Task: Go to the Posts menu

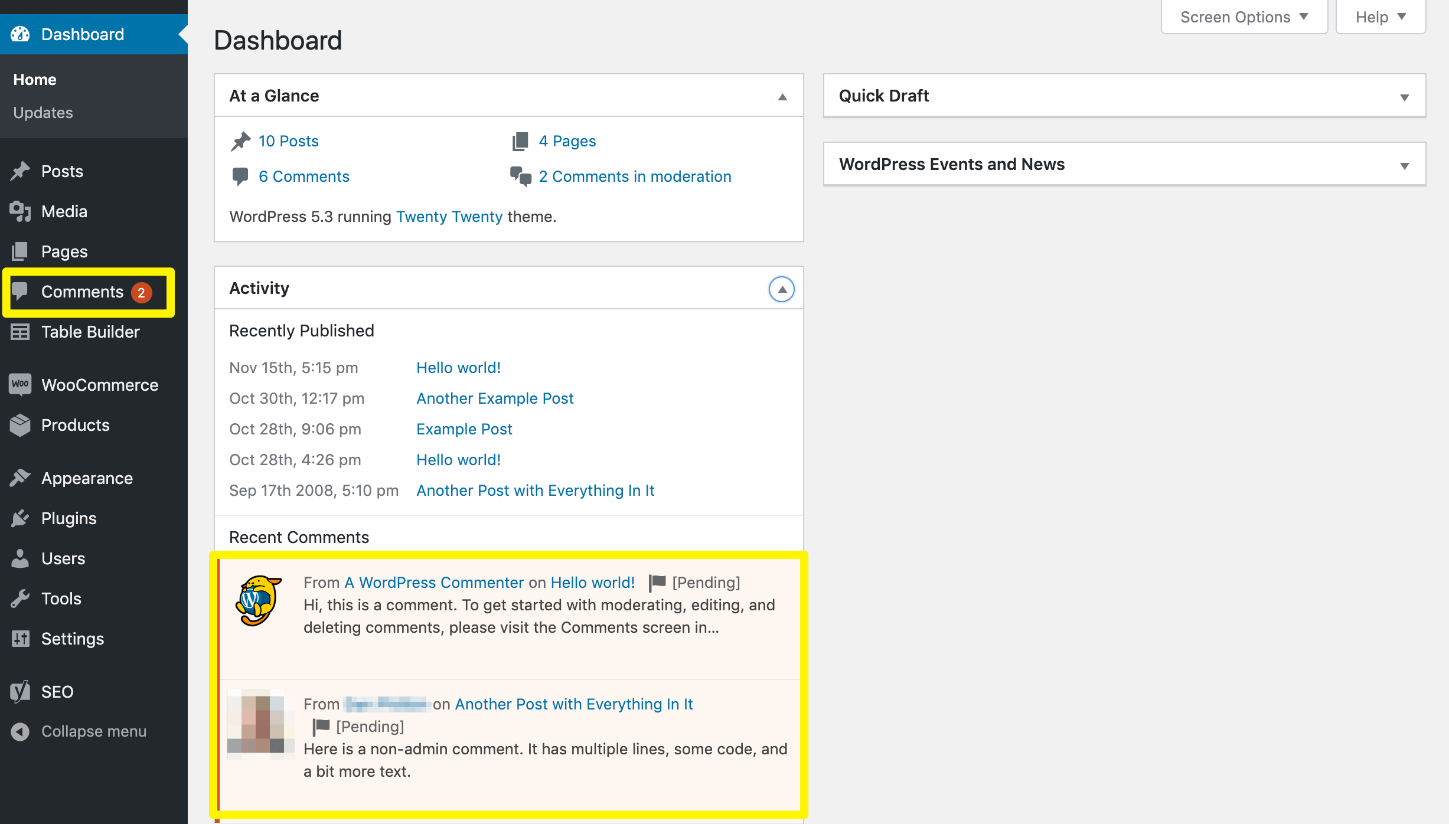Action: [62, 171]
